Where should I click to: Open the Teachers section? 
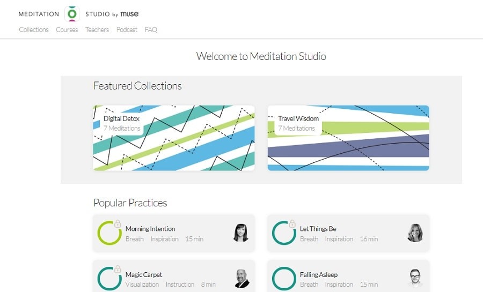[97, 29]
